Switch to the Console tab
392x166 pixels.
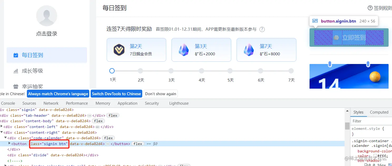tap(8, 103)
